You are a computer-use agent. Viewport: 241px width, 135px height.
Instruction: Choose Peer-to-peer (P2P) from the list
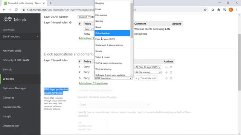(112, 39)
